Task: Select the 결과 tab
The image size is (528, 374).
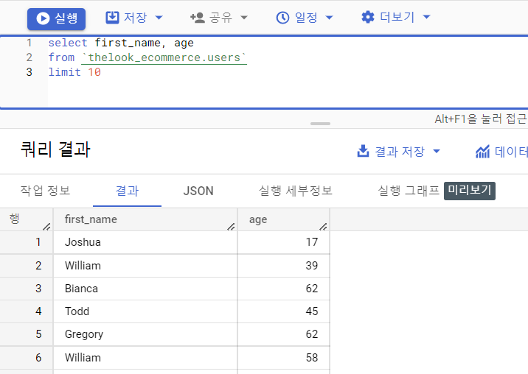Action: point(127,191)
